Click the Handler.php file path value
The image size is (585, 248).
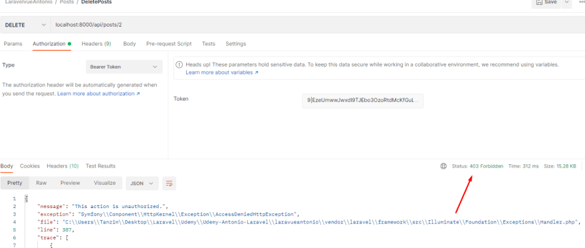click(x=320, y=222)
